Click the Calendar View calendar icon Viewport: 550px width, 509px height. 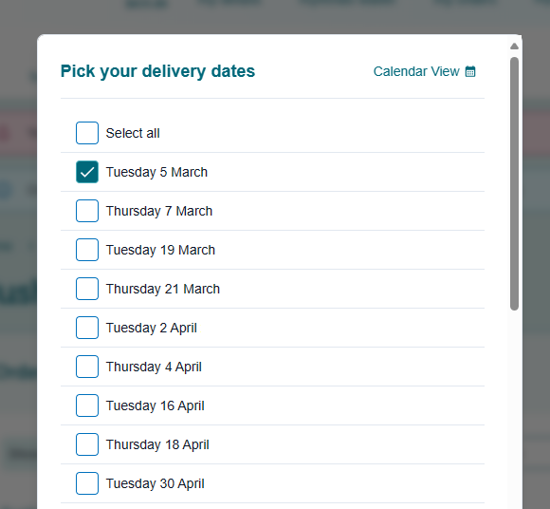pyautogui.click(x=470, y=71)
